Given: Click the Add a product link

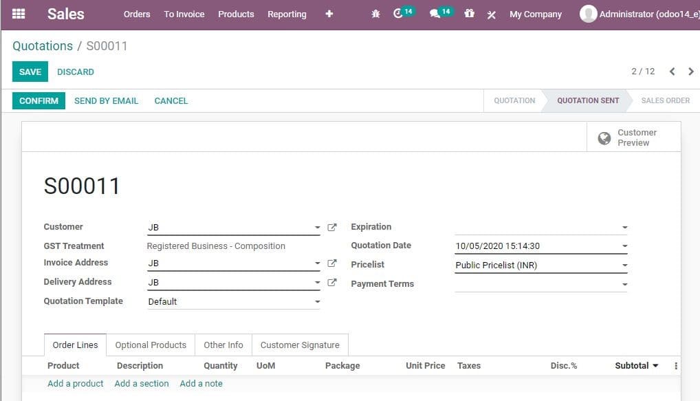Looking at the screenshot, I should (75, 383).
